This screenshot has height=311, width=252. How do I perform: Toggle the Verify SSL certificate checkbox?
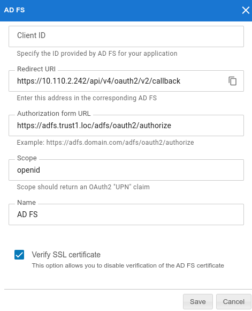point(19,255)
